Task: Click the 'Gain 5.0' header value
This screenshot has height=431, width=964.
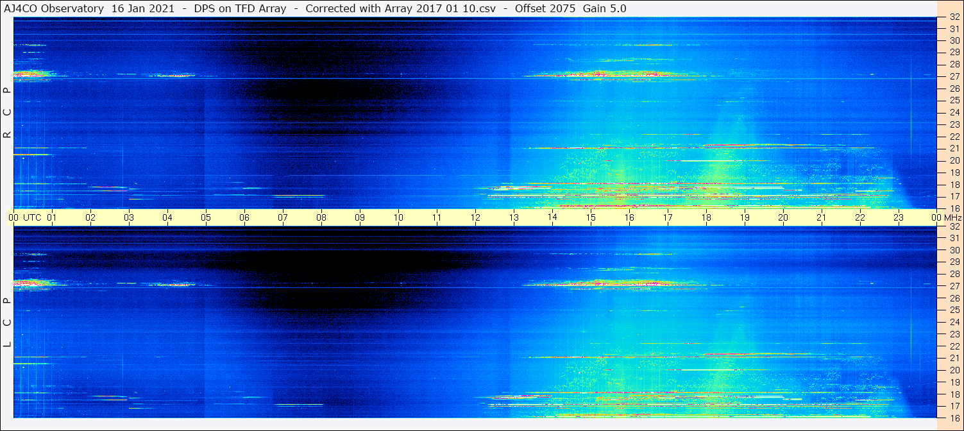Action: pyautogui.click(x=604, y=8)
